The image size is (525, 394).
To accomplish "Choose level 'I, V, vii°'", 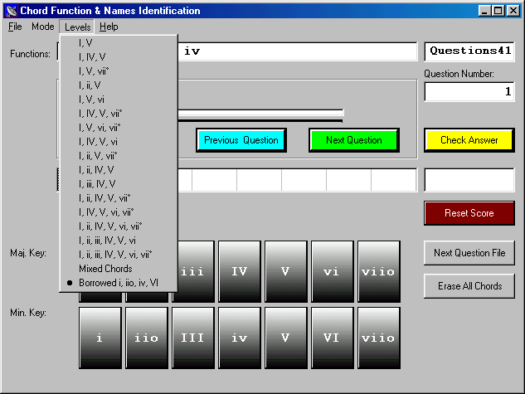I will [x=119, y=71].
